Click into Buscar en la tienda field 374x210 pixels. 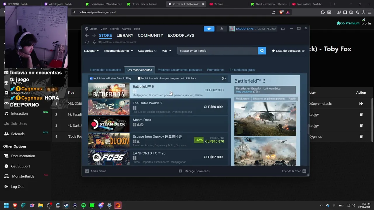[218, 51]
